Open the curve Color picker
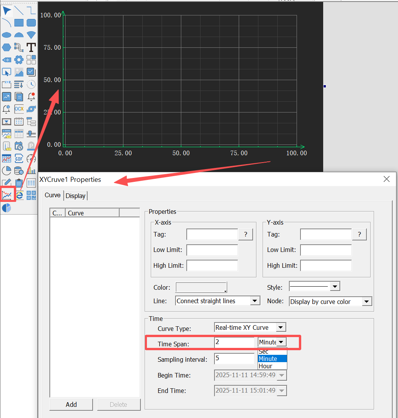 [201, 287]
